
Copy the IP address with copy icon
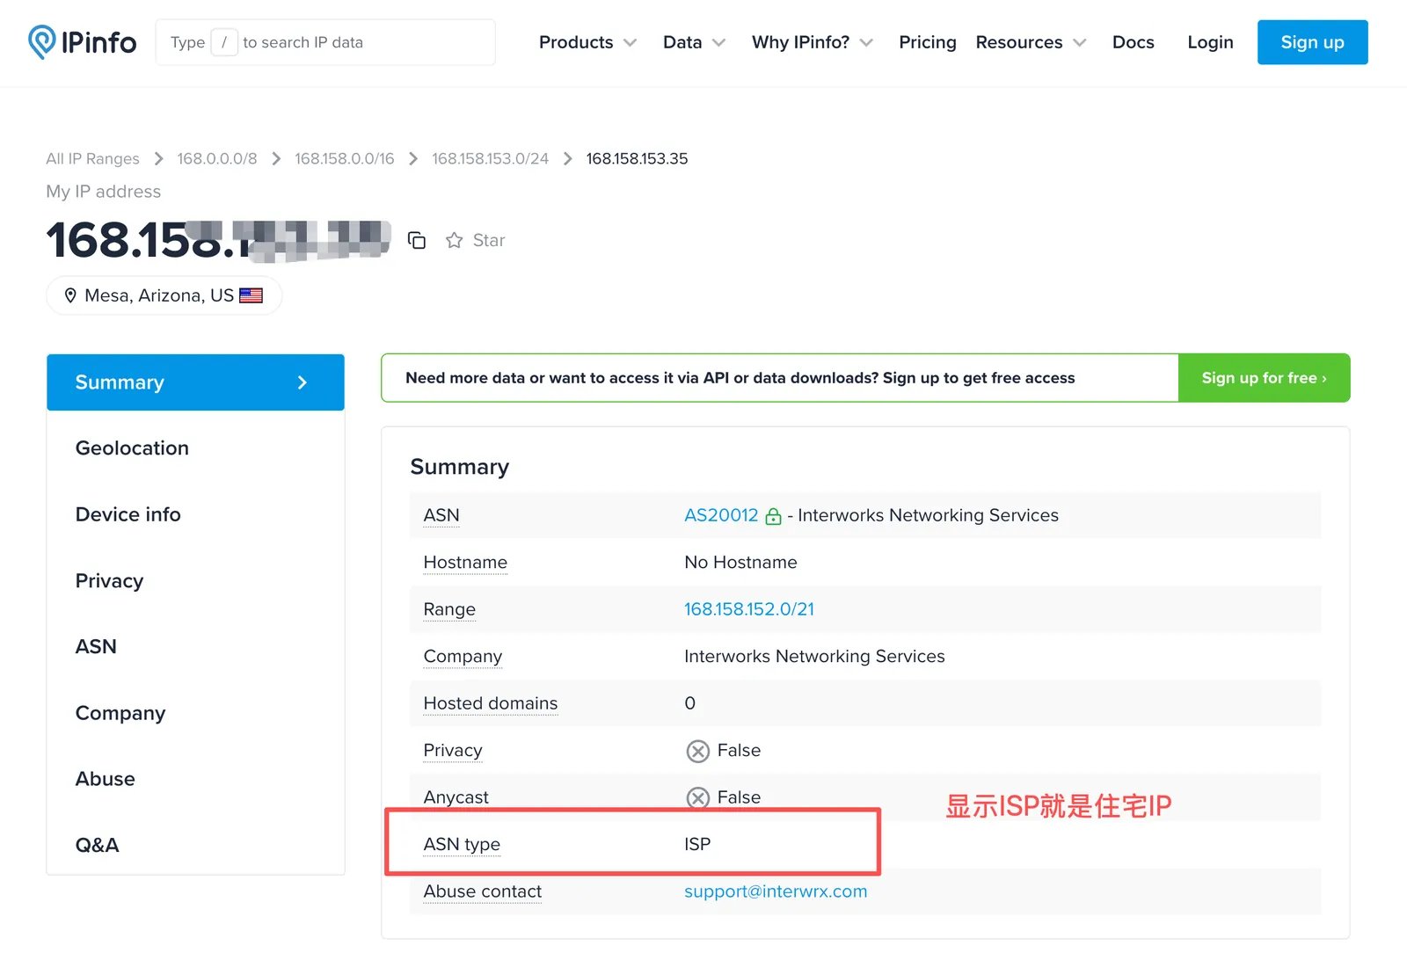point(417,240)
